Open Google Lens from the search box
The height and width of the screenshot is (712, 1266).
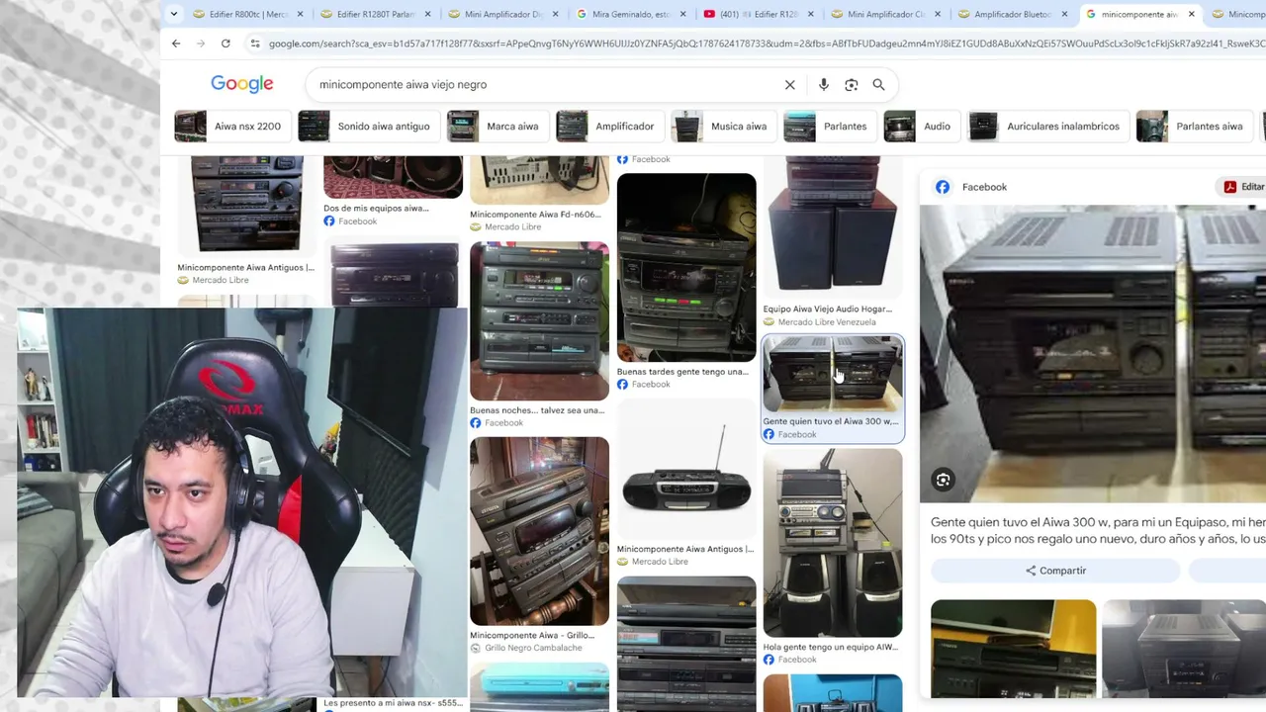click(x=851, y=85)
